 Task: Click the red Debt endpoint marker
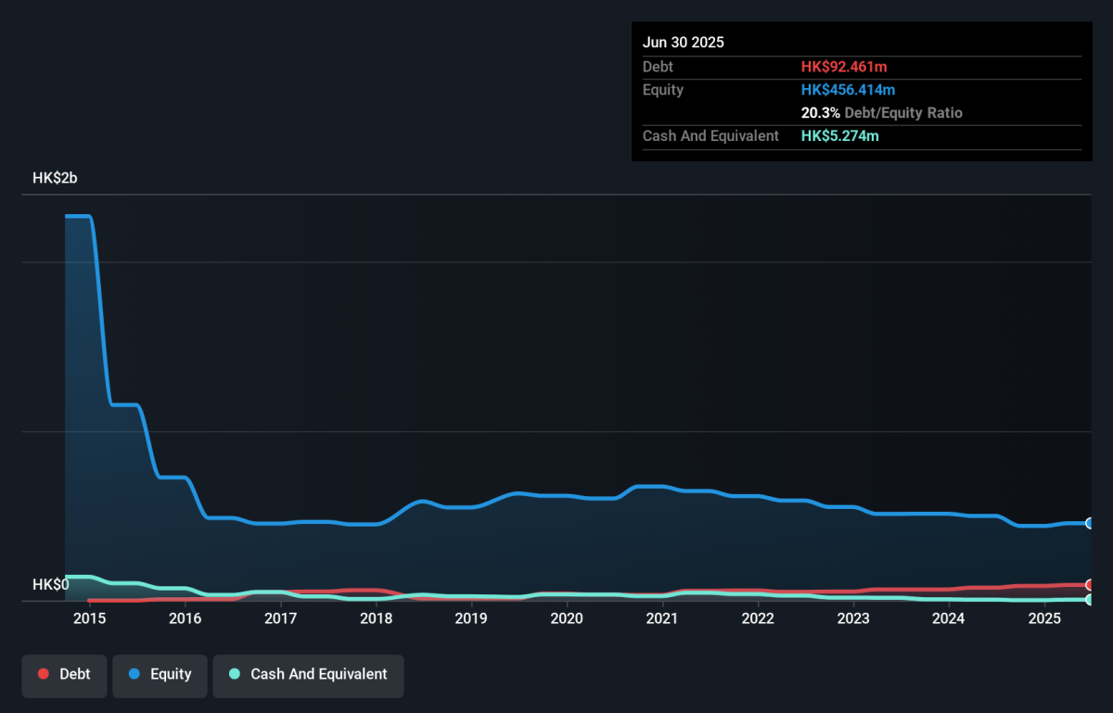[x=1090, y=585]
